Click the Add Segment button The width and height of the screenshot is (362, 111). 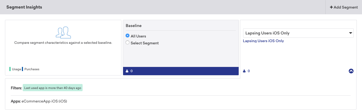[344, 7]
